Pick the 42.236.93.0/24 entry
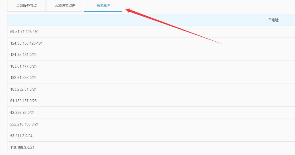 [22, 112]
